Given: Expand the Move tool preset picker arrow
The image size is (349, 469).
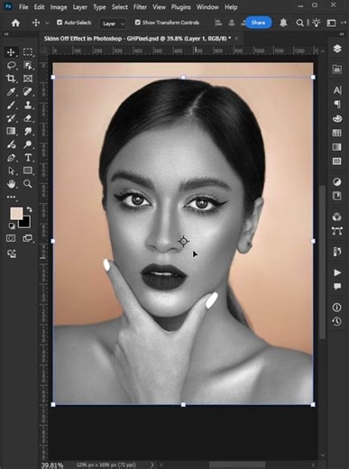Looking at the screenshot, I should click(x=47, y=23).
